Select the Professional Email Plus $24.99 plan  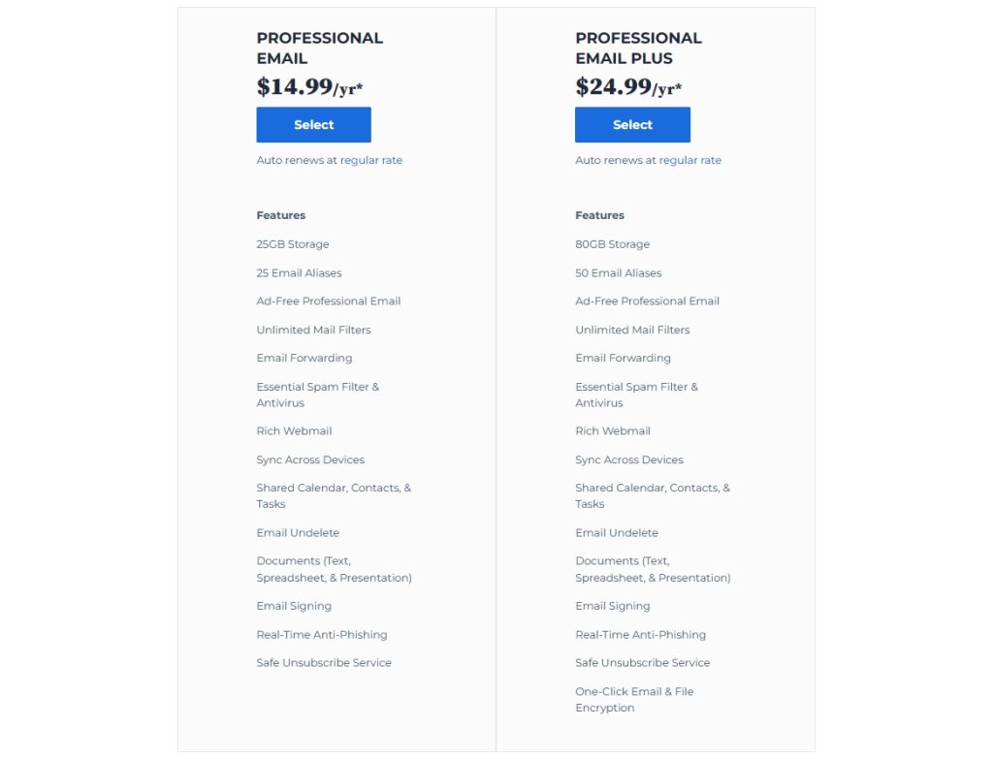(632, 125)
